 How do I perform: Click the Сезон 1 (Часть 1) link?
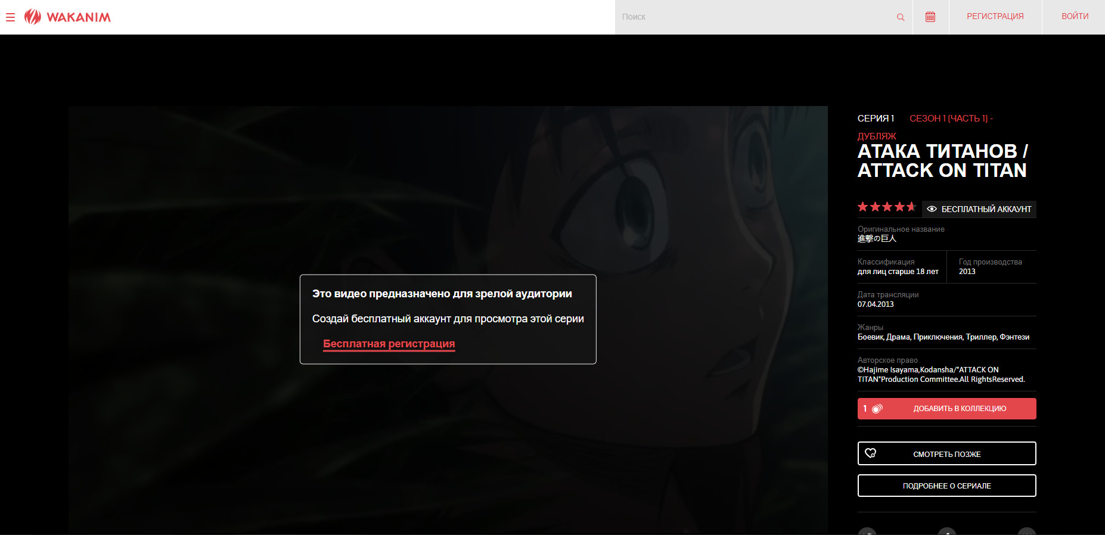pyautogui.click(x=950, y=119)
